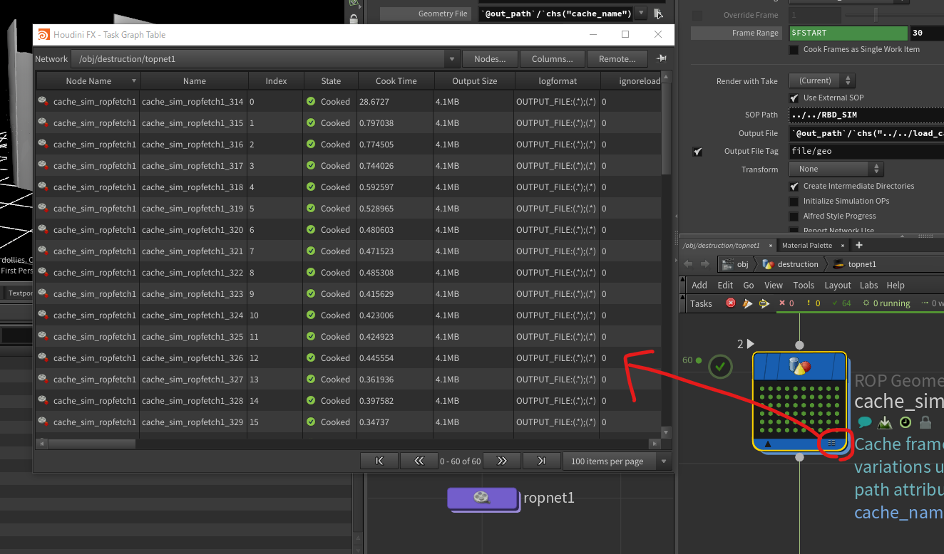Image resolution: width=944 pixels, height=554 pixels.
Task: Toggle the Override Frame checkbox
Action: 697,16
